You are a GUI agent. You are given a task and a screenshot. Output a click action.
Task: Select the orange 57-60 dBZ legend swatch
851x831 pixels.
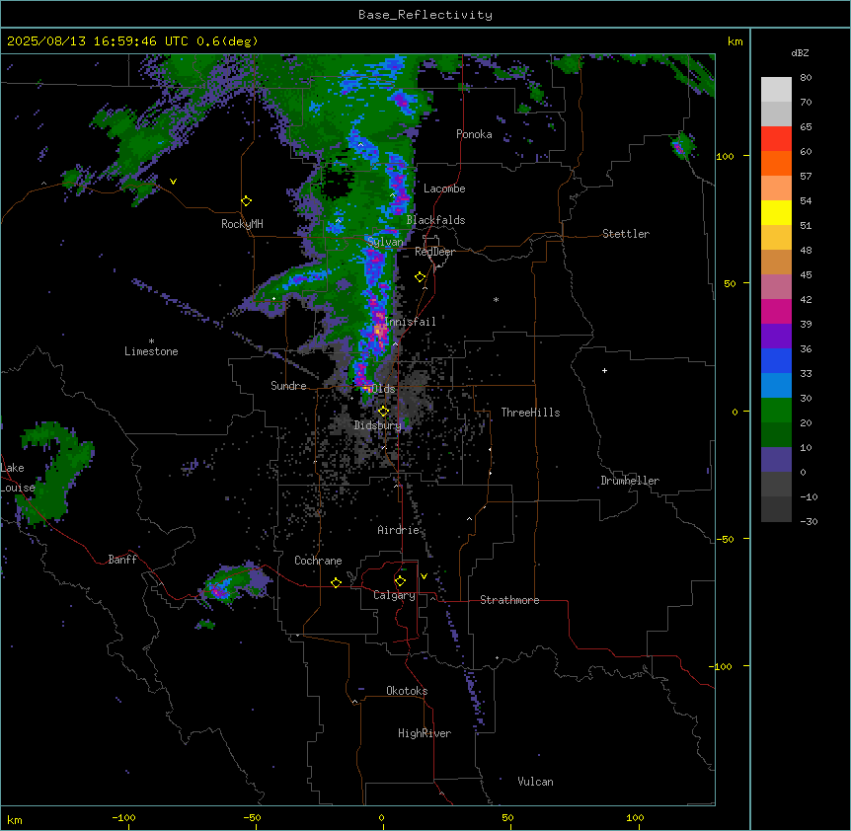tap(776, 164)
